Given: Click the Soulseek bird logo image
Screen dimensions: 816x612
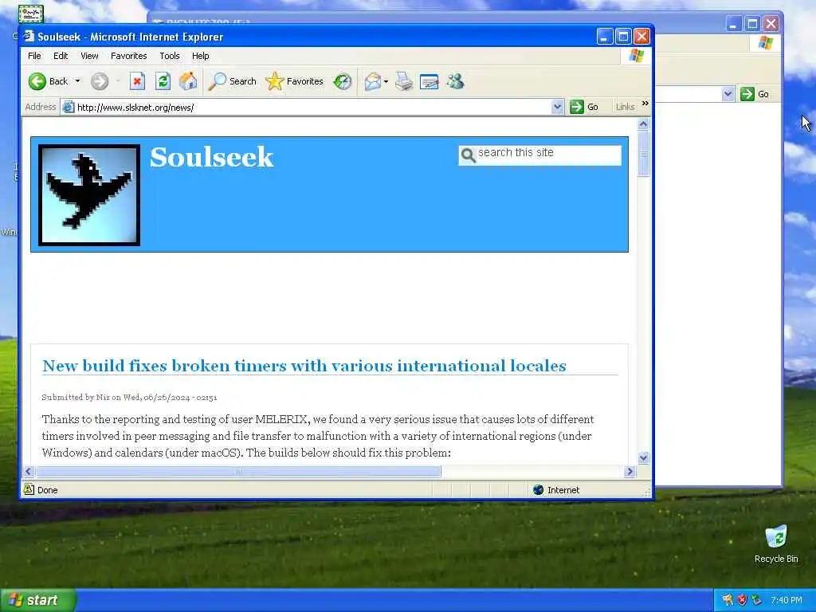Looking at the screenshot, I should coord(89,195).
